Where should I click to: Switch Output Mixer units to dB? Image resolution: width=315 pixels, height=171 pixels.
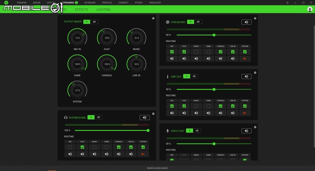(x=94, y=22)
